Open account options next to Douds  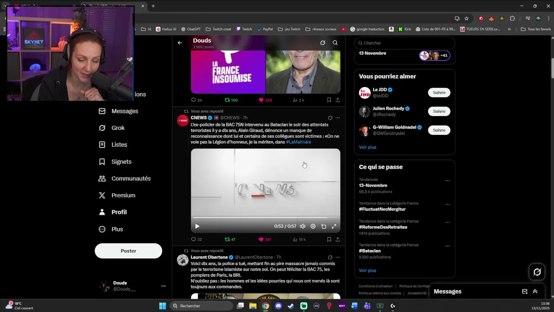point(163,286)
